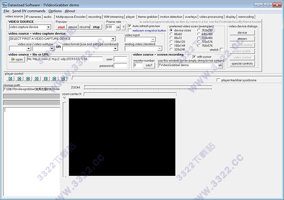Click the user input field
284x200 pixels.
click(x=120, y=59)
